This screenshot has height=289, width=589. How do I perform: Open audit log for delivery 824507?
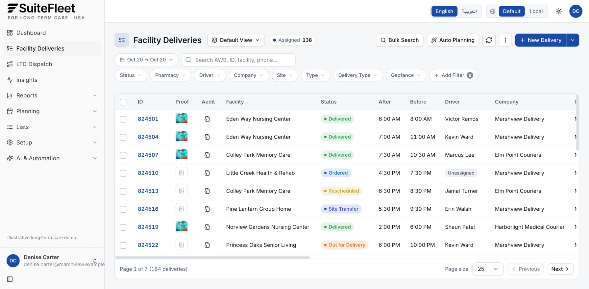point(207,155)
